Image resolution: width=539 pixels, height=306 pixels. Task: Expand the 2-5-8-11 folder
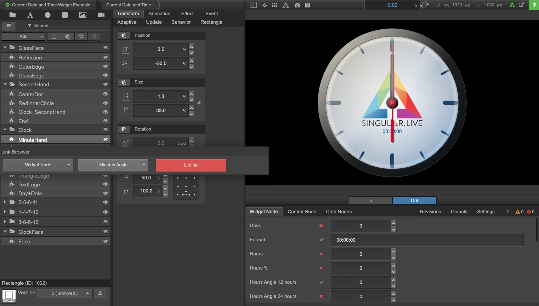(5, 202)
